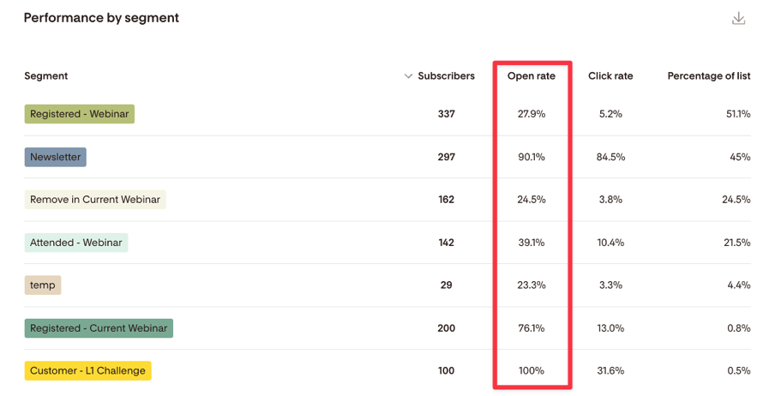Viewport: 775px width, 396px height.
Task: Open the Attended - Webinar segment tag
Action: click(76, 243)
